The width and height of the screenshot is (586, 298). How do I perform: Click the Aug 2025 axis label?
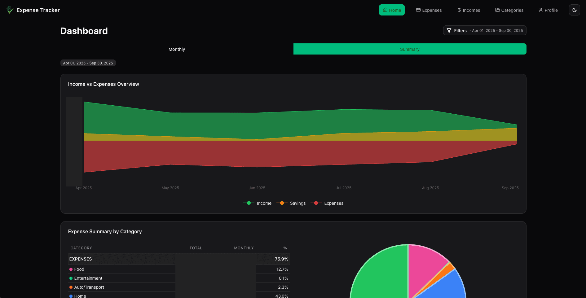pyautogui.click(x=430, y=188)
